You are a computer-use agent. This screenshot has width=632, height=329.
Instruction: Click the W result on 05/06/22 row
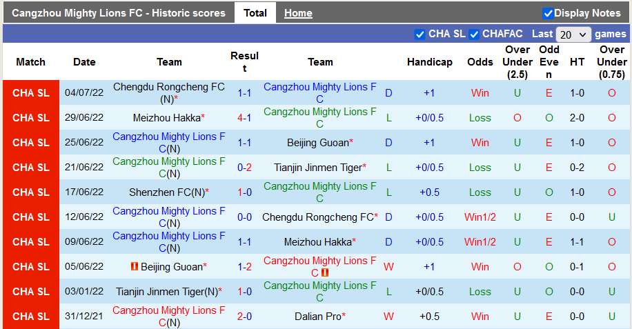388,267
